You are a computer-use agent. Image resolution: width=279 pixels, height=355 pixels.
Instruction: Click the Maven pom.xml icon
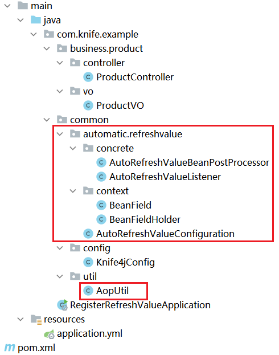[10, 348]
